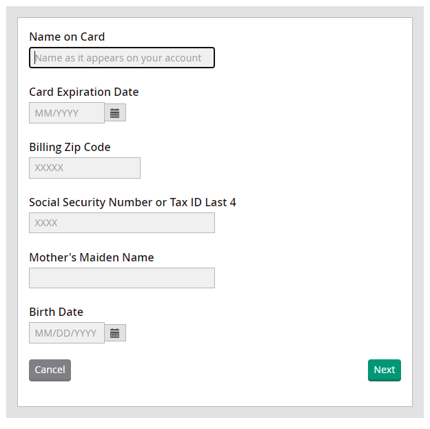
Task: Click the 'Card Expiration Date' label text
Action: coord(83,92)
